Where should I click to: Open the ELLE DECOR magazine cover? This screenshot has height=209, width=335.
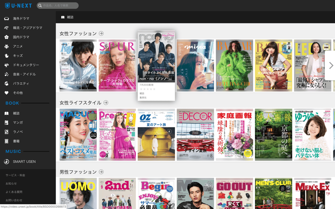pos(195,135)
